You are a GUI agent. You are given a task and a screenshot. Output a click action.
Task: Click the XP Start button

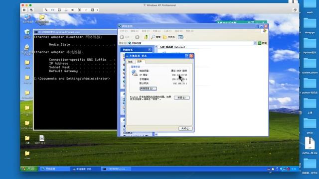(x=29, y=169)
